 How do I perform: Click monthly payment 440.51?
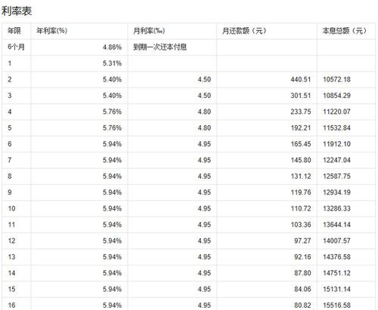click(x=301, y=79)
